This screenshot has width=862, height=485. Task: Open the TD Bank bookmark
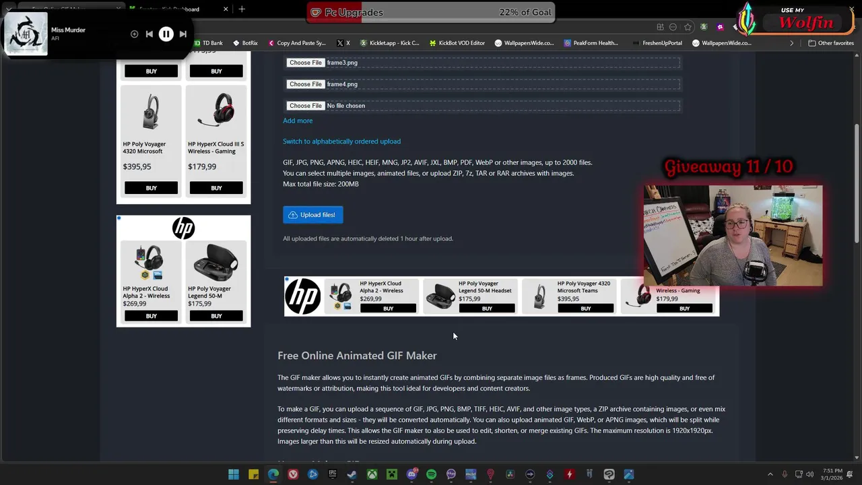pyautogui.click(x=208, y=43)
